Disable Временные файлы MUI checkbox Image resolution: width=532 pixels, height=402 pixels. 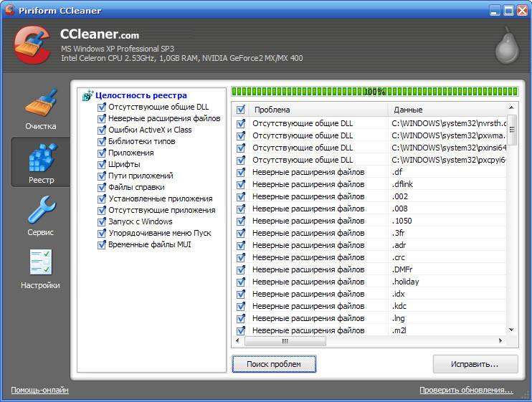coord(102,244)
